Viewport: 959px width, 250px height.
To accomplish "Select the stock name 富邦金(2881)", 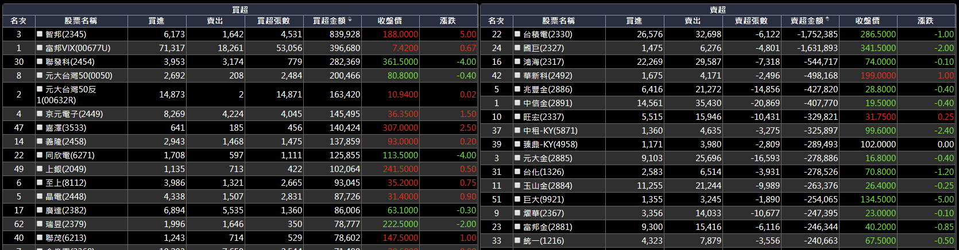I will tap(548, 226).
